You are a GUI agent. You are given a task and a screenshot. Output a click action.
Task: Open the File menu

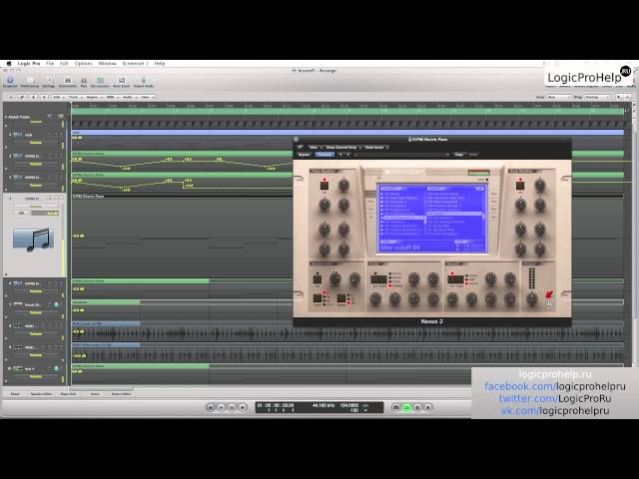50,64
